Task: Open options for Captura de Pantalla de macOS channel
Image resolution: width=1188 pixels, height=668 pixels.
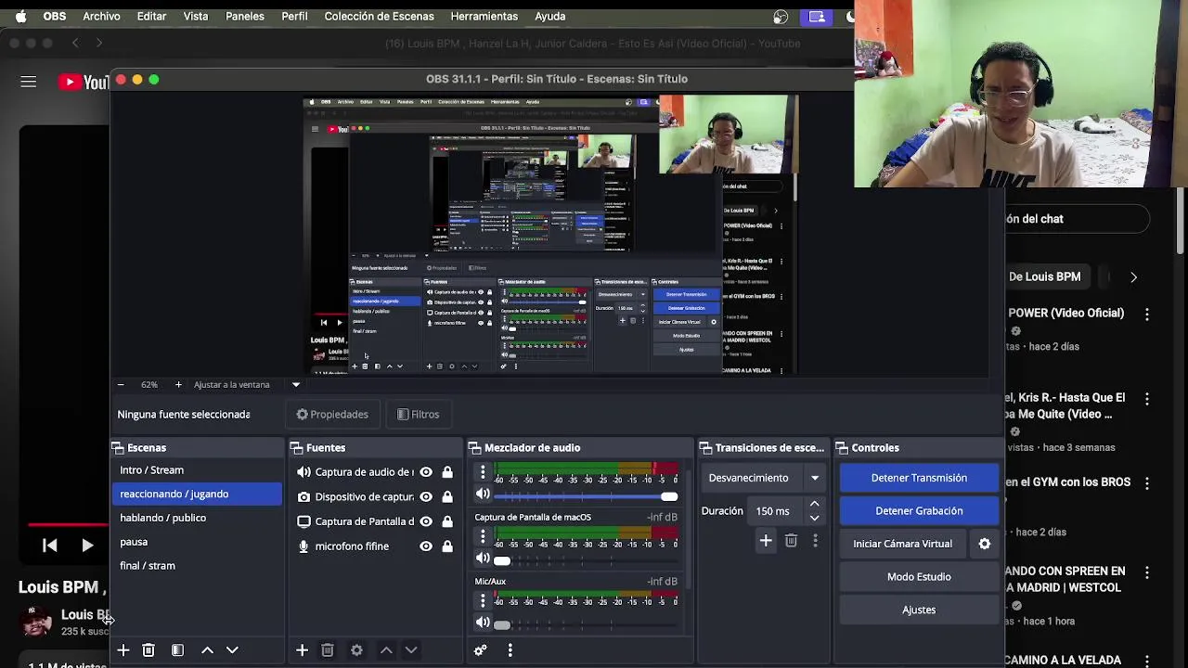Action: (483, 536)
